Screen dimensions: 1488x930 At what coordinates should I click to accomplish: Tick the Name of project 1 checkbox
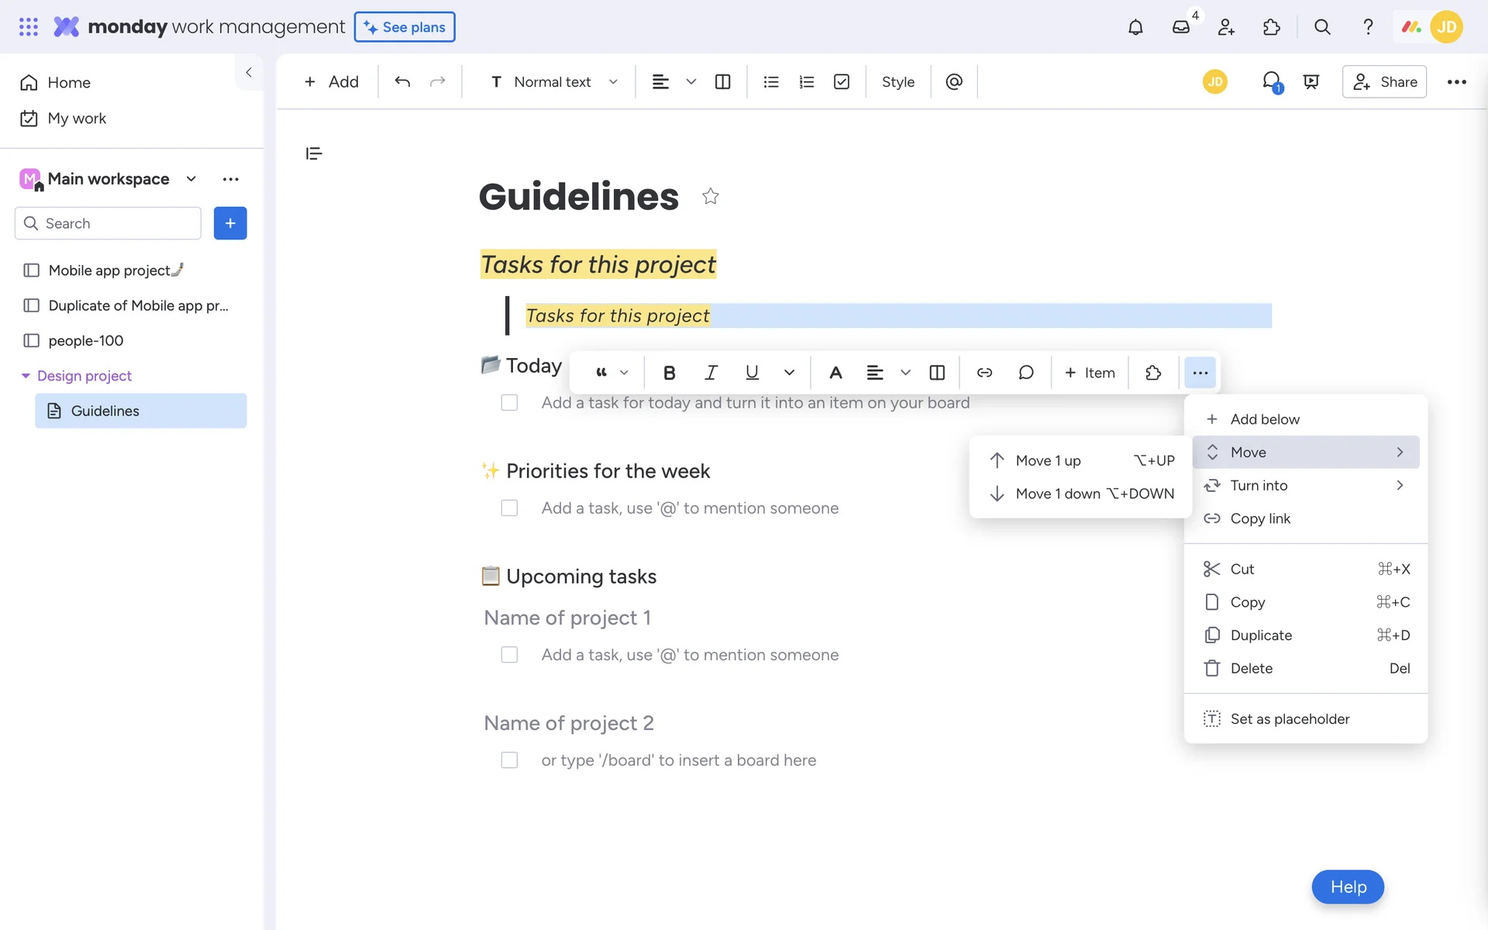(509, 655)
